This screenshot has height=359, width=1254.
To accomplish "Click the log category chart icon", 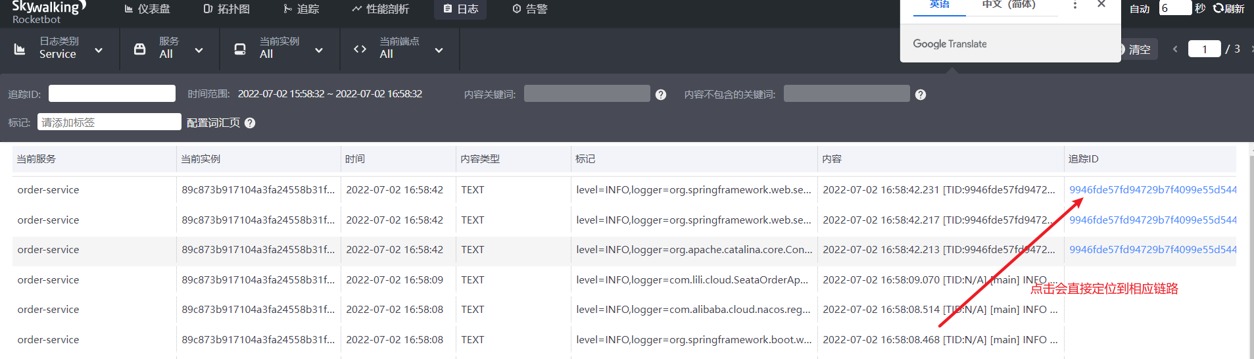I will (20, 49).
